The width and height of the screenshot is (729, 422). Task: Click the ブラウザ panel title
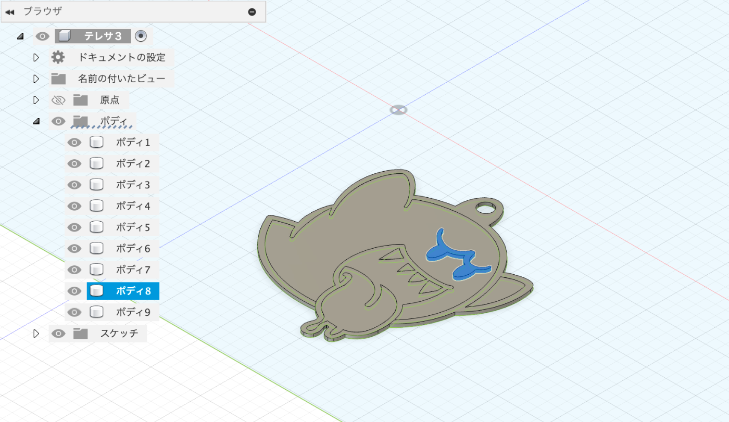43,11
